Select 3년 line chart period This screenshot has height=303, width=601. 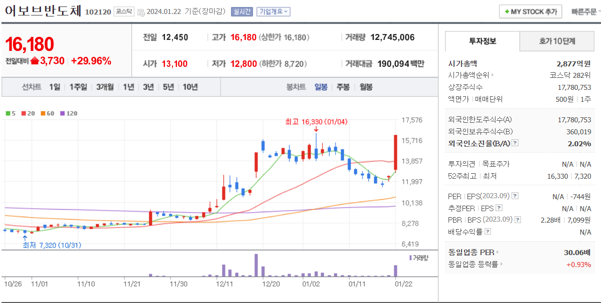click(x=148, y=87)
